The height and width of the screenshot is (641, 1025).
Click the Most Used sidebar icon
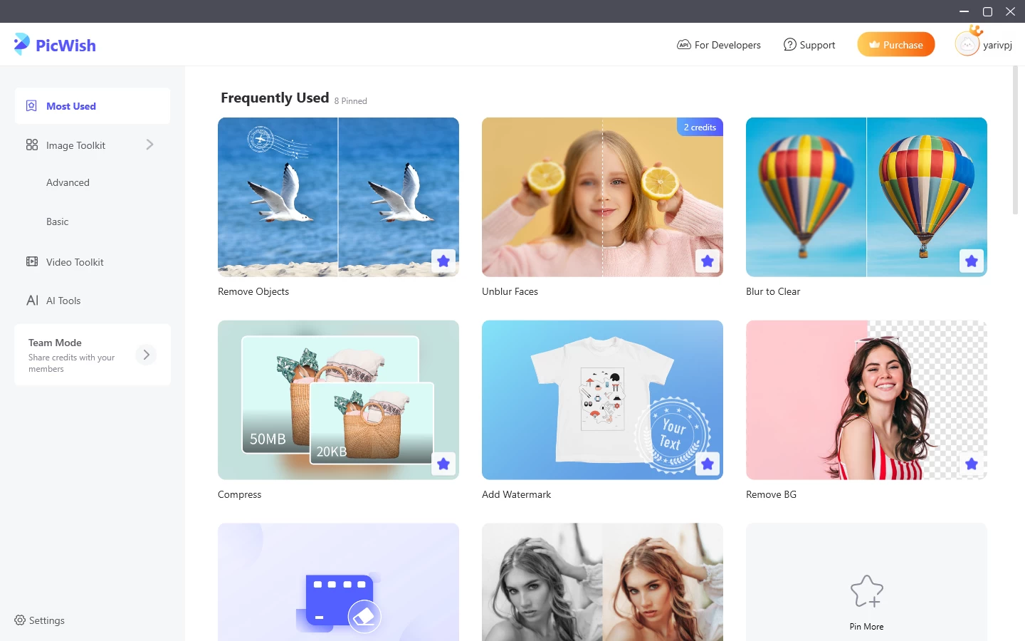pyautogui.click(x=31, y=106)
